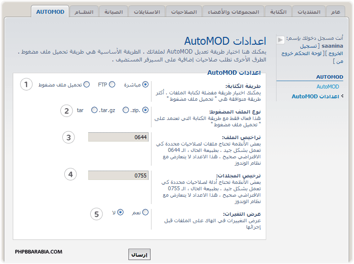Image resolution: width=354 pixels, height=264 pixels.
Task: Select the مباشرة write method radio
Action: coord(145,85)
